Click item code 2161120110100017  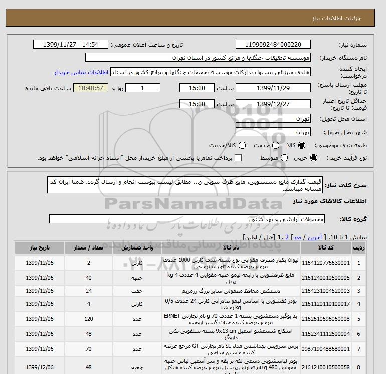click(326, 304)
